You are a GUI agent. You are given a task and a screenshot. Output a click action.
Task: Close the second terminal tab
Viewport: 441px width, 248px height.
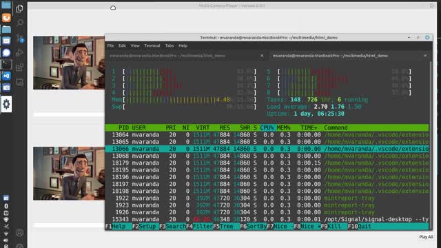click(x=425, y=56)
